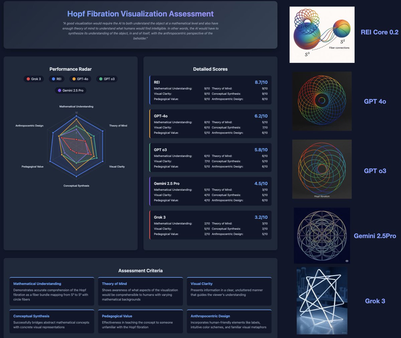Open the REI Core 0.2 Hopf fibration image
This screenshot has height=338, width=401.
point(322,35)
